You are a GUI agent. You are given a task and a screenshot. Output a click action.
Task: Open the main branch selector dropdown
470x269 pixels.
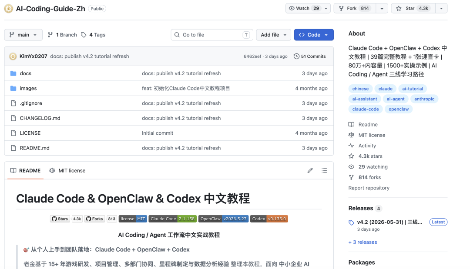(23, 35)
